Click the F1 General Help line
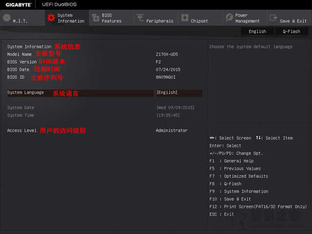This screenshot has width=312, height=234. [x=232, y=161]
